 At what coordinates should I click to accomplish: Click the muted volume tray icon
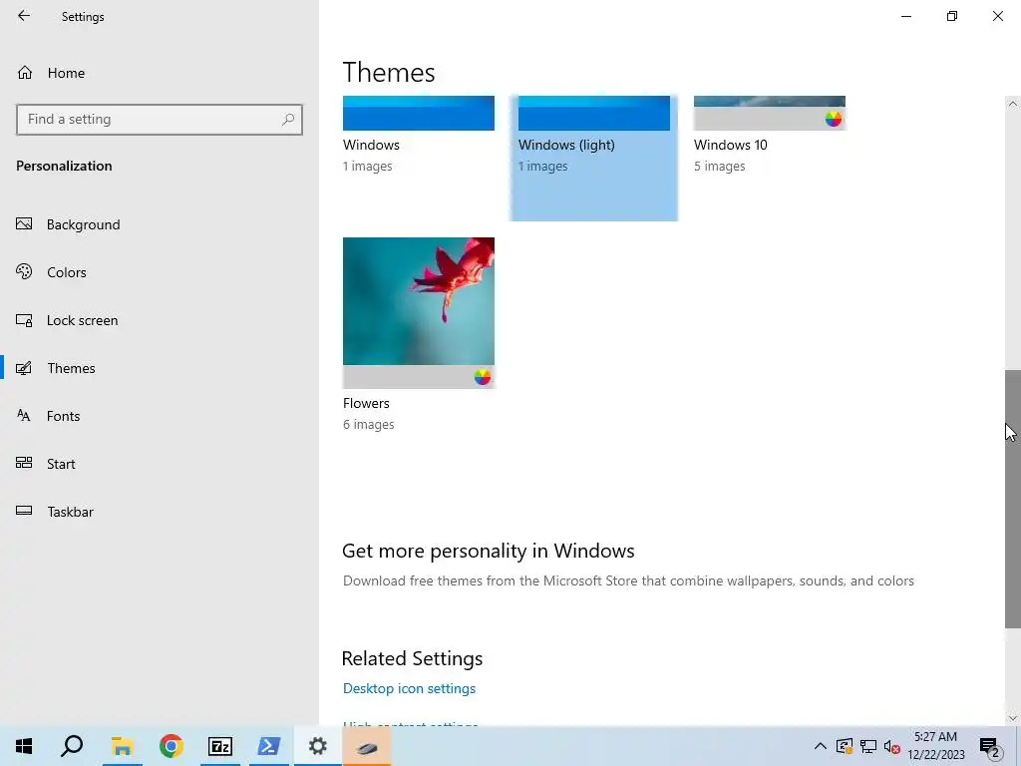click(891, 746)
